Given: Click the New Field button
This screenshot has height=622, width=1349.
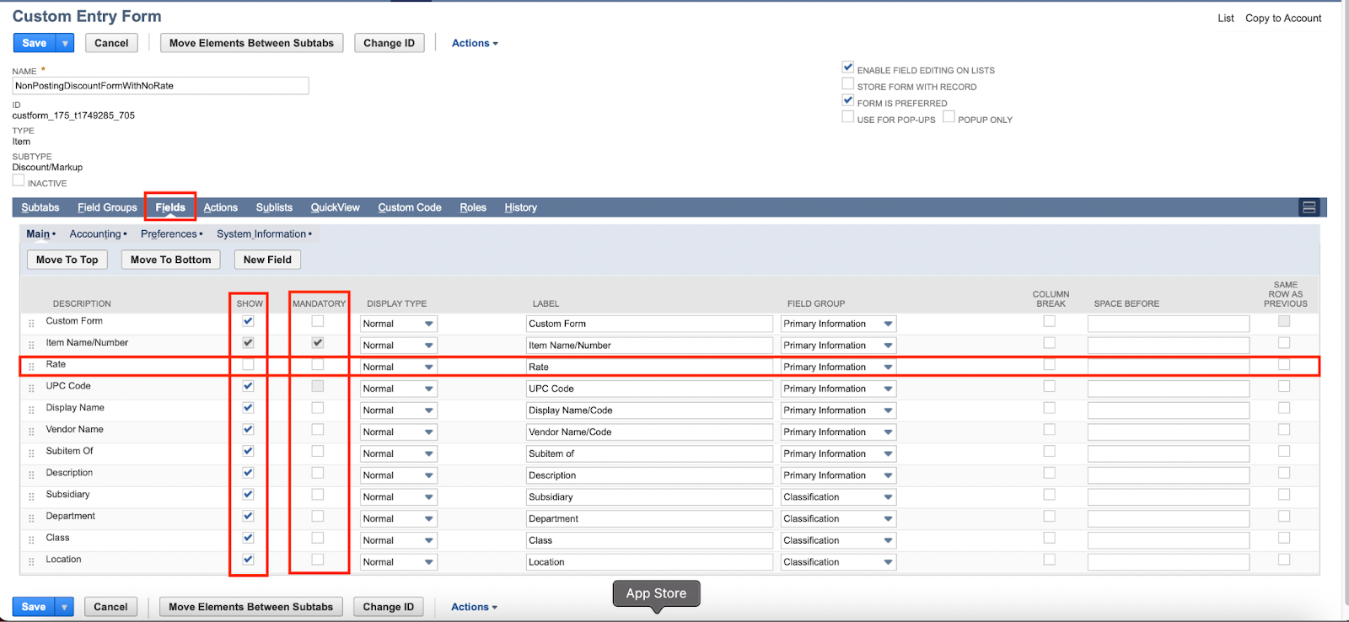Looking at the screenshot, I should tap(267, 260).
